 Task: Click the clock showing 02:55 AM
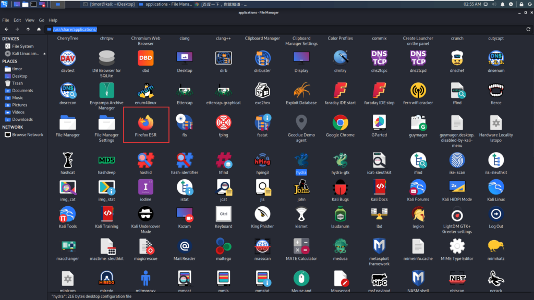[472, 4]
